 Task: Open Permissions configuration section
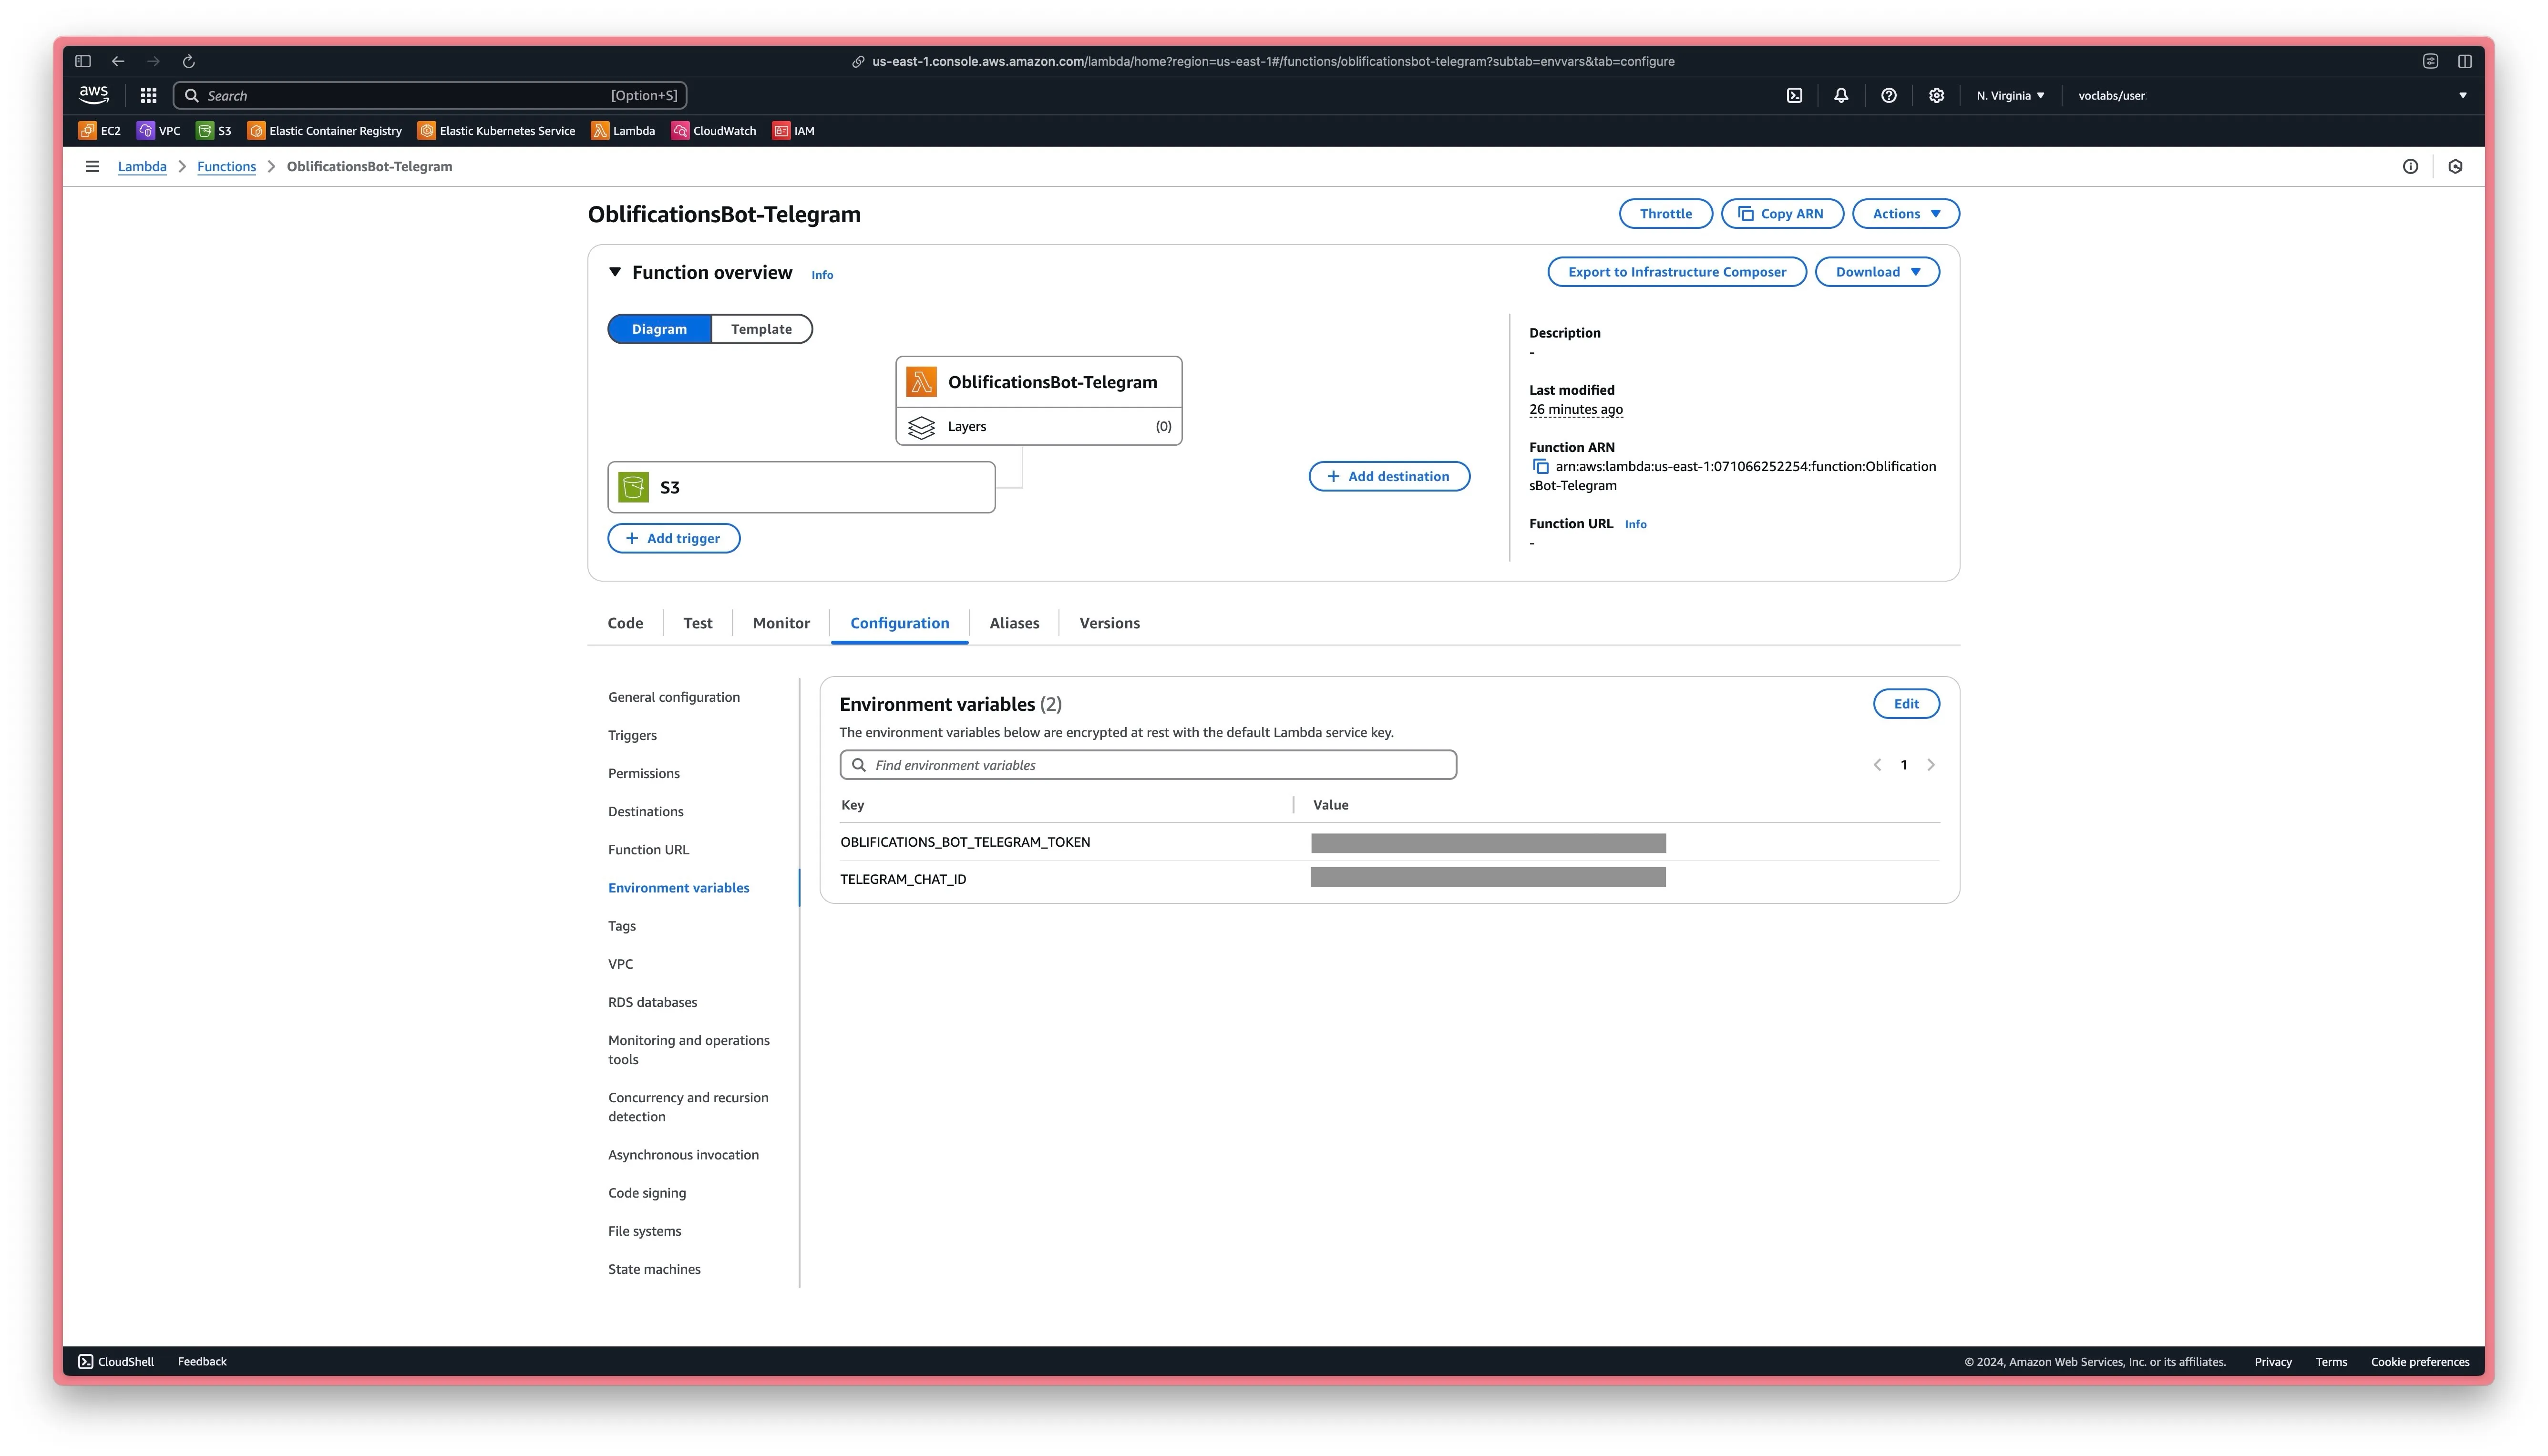tap(643, 773)
